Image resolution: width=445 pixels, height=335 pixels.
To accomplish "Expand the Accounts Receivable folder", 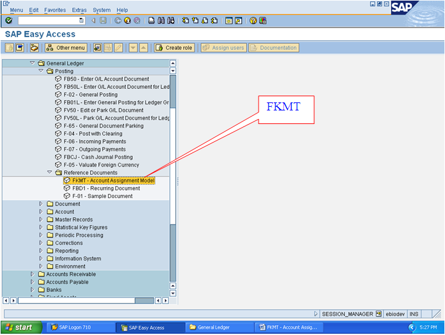I will pyautogui.click(x=32, y=274).
